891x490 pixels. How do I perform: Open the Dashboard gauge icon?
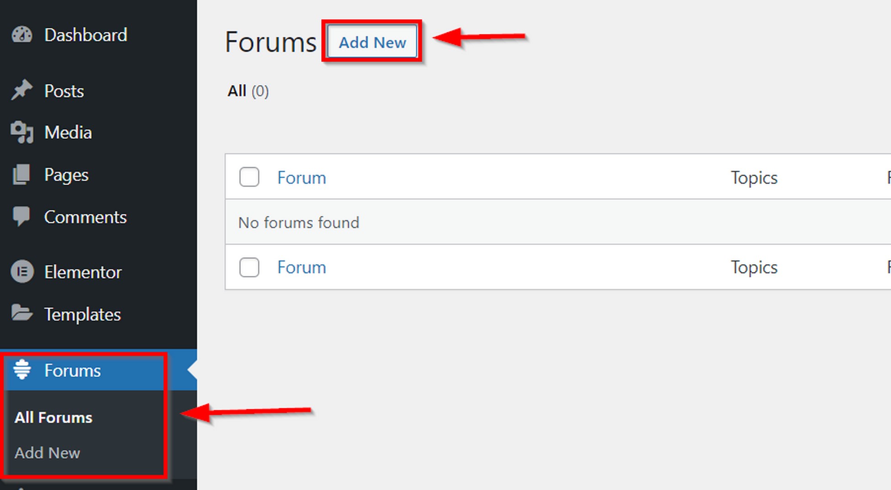click(21, 35)
